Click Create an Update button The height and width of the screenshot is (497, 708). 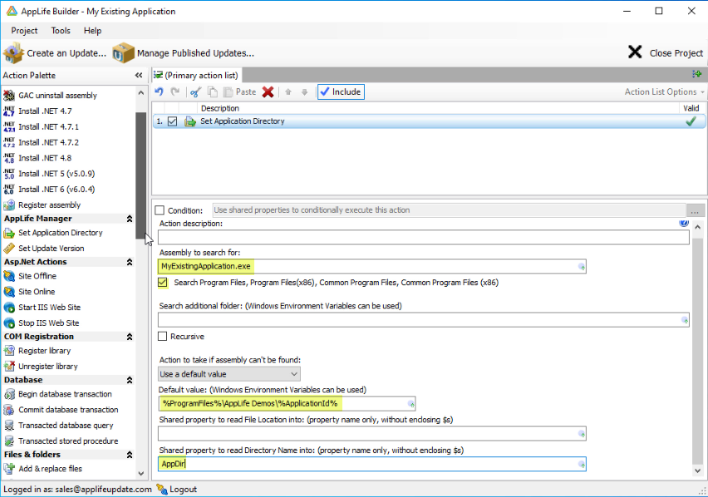pos(55,53)
